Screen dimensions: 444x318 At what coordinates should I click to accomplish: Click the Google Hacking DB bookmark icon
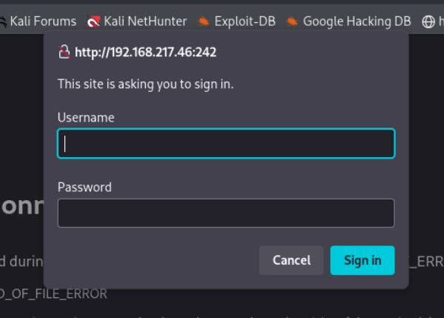click(292, 21)
